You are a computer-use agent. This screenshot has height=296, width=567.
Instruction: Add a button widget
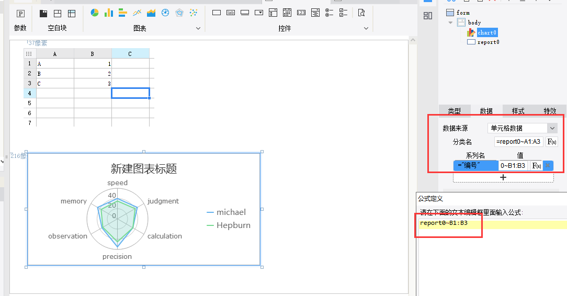click(245, 13)
